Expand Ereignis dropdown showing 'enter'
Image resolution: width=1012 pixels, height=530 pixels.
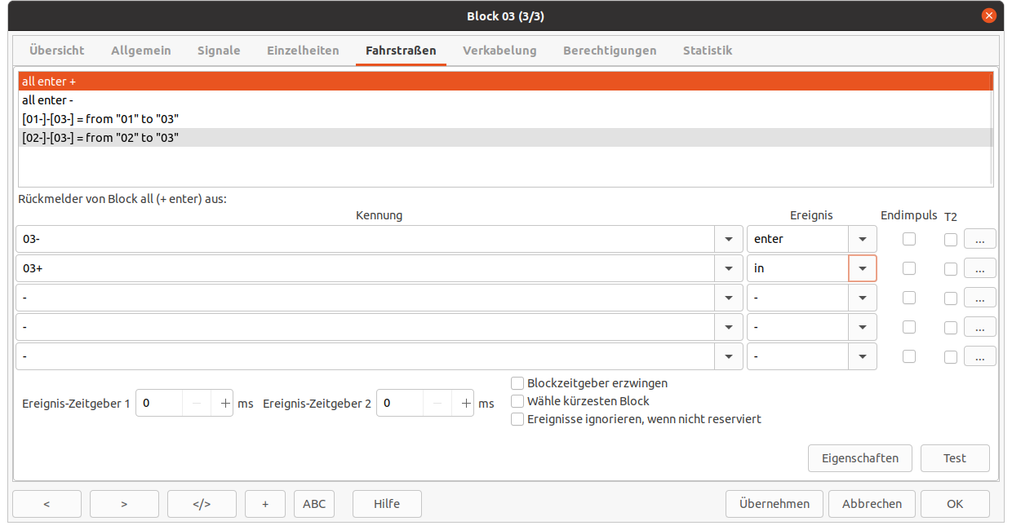coord(863,239)
